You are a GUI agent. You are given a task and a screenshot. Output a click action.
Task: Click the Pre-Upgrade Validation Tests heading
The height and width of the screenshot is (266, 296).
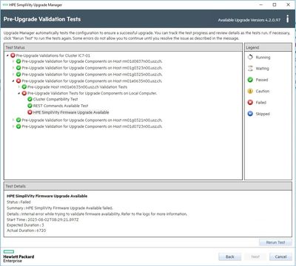click(x=42, y=19)
